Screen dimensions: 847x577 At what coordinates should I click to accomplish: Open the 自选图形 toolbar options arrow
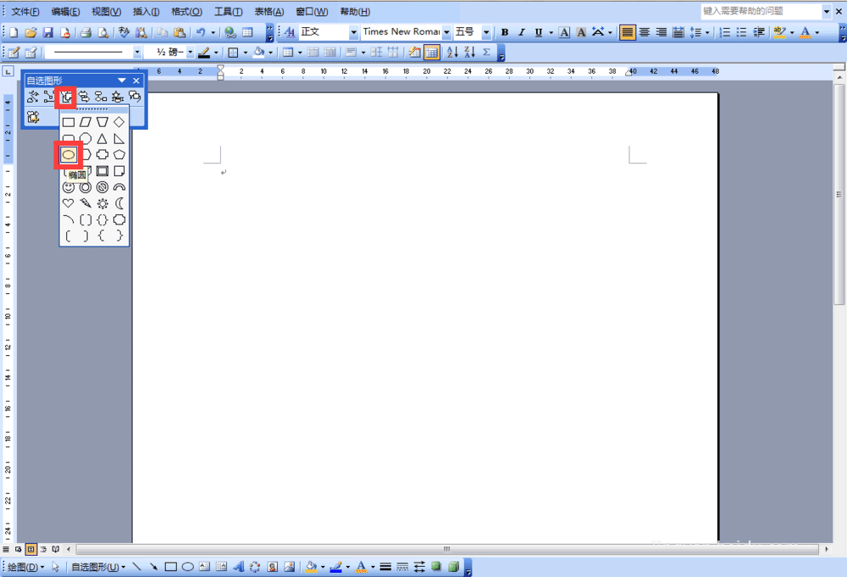pyautogui.click(x=122, y=80)
